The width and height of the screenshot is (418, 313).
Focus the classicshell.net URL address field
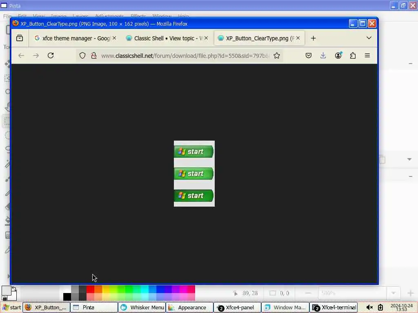click(185, 55)
